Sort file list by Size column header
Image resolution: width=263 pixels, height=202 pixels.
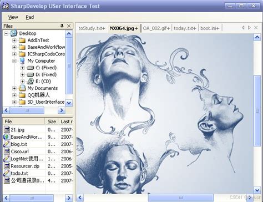coord(52,122)
